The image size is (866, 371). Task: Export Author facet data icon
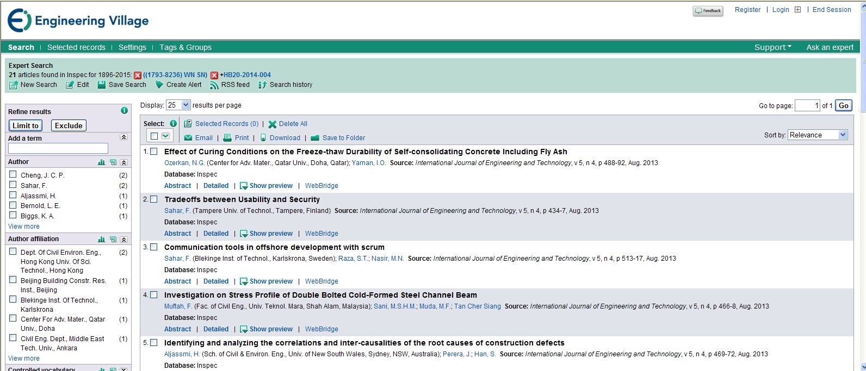113,162
